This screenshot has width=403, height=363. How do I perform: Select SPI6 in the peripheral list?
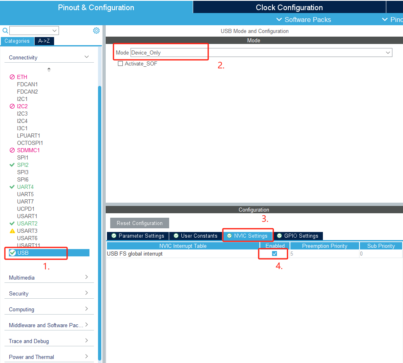click(23, 179)
